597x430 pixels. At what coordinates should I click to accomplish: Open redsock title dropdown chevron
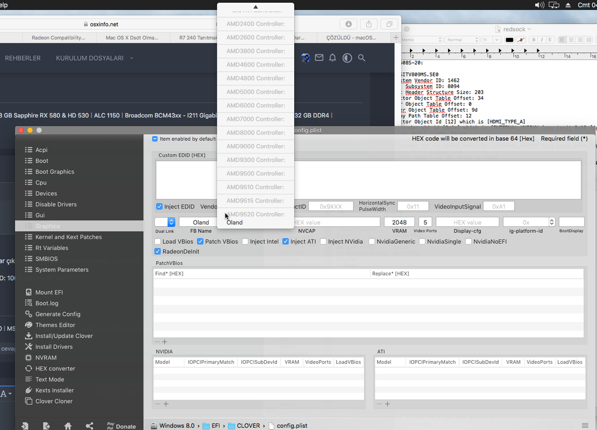[x=529, y=30]
